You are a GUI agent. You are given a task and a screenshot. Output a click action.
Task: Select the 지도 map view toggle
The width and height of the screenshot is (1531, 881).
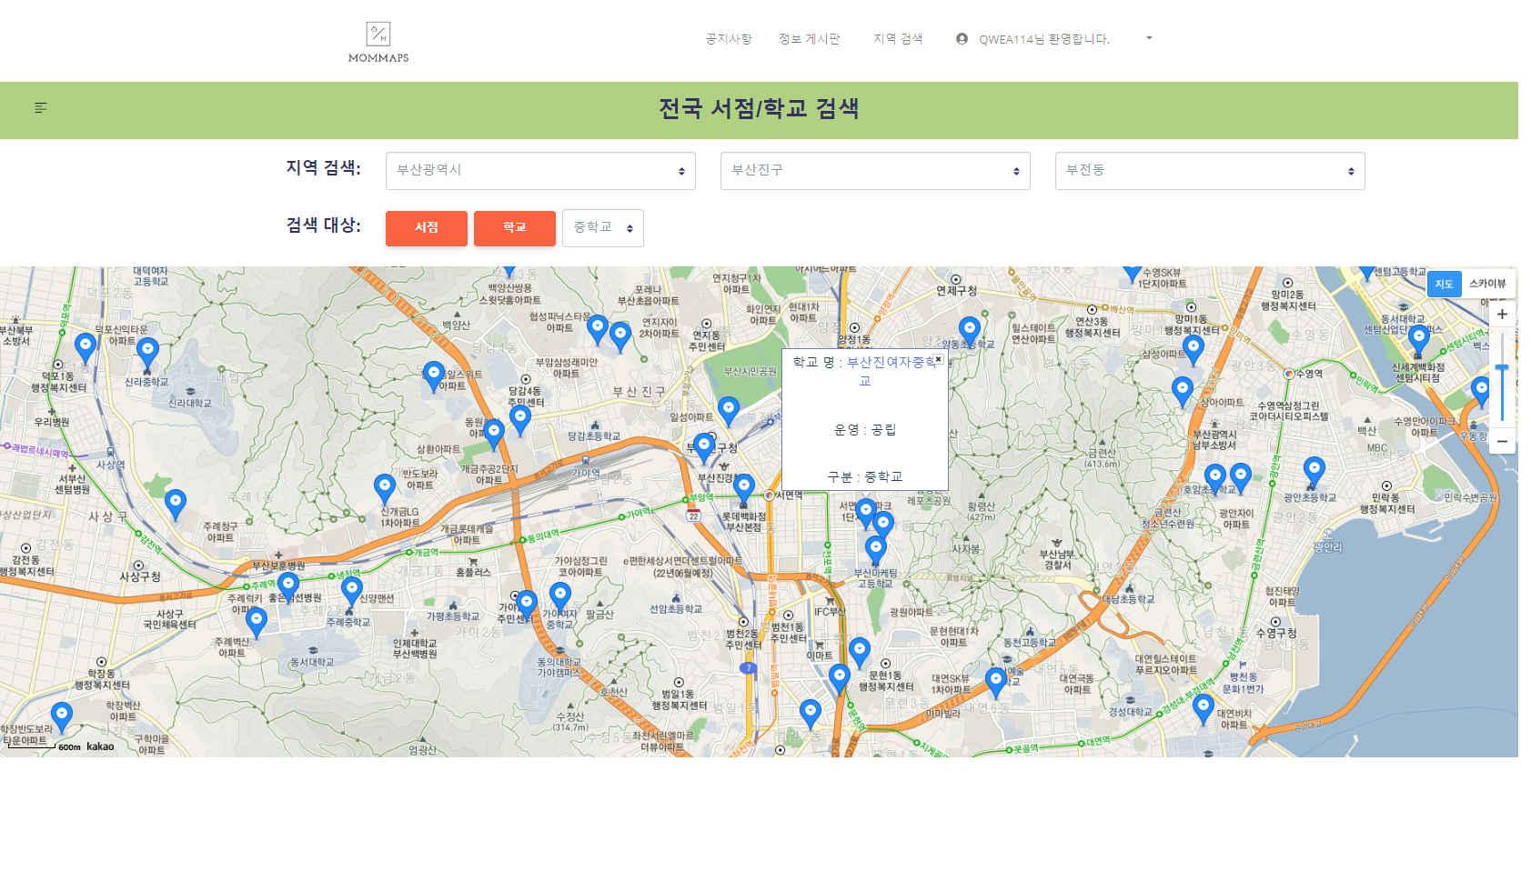[x=1443, y=284]
